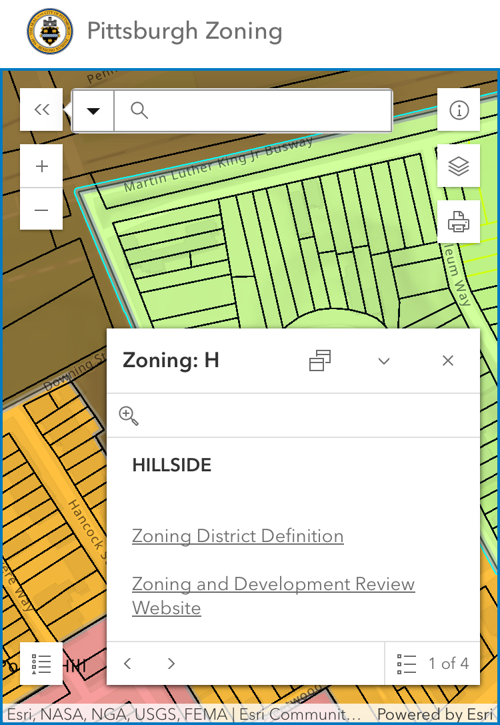The image size is (500, 725).
Task: Open the map legend button
Action: point(41,664)
